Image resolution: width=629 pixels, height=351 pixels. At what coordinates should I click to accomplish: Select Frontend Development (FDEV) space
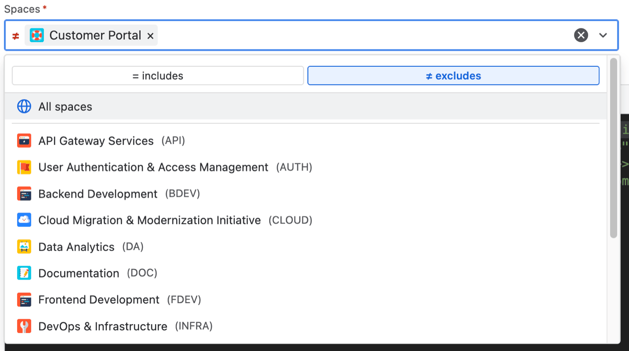[306, 299]
